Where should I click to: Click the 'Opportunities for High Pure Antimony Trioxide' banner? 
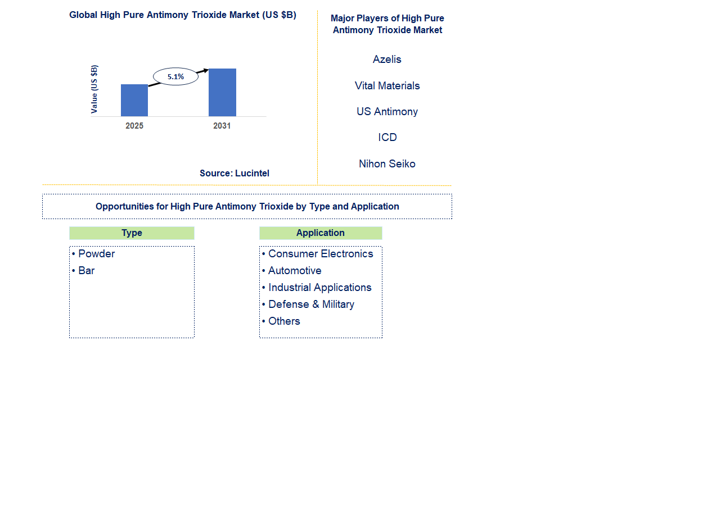point(247,207)
